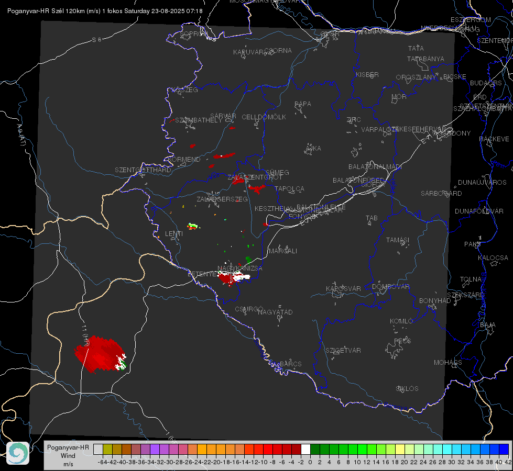This screenshot has height=471, width=513.
Task: Select the NAGYATÁD town label
Action: click(x=275, y=312)
